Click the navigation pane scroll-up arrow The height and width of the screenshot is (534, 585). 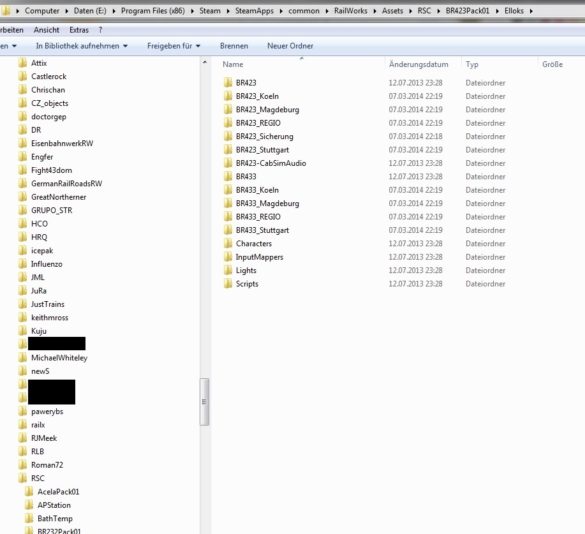pyautogui.click(x=204, y=62)
